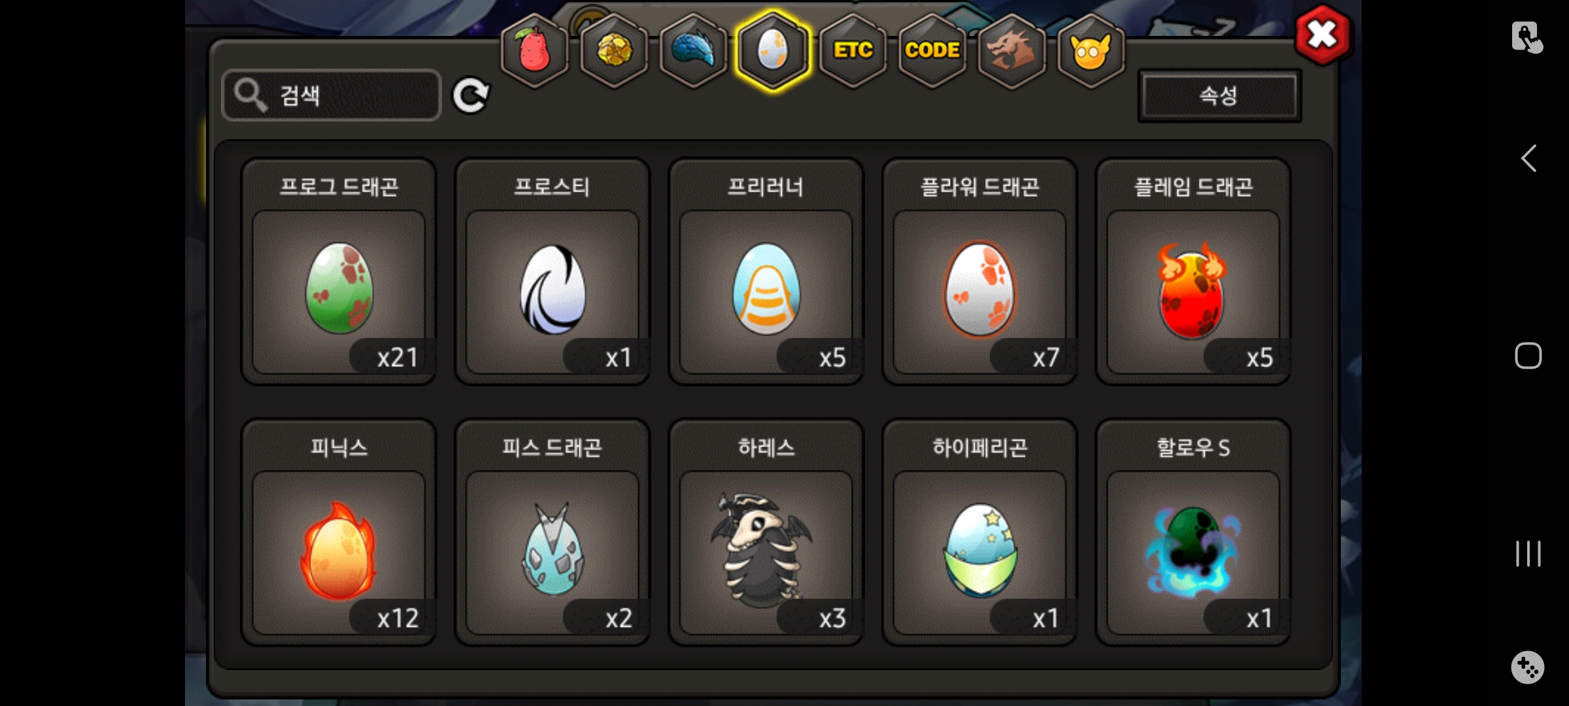Image resolution: width=1569 pixels, height=706 pixels.
Task: Select the 할로우 S blue-flame egg
Action: click(1193, 532)
